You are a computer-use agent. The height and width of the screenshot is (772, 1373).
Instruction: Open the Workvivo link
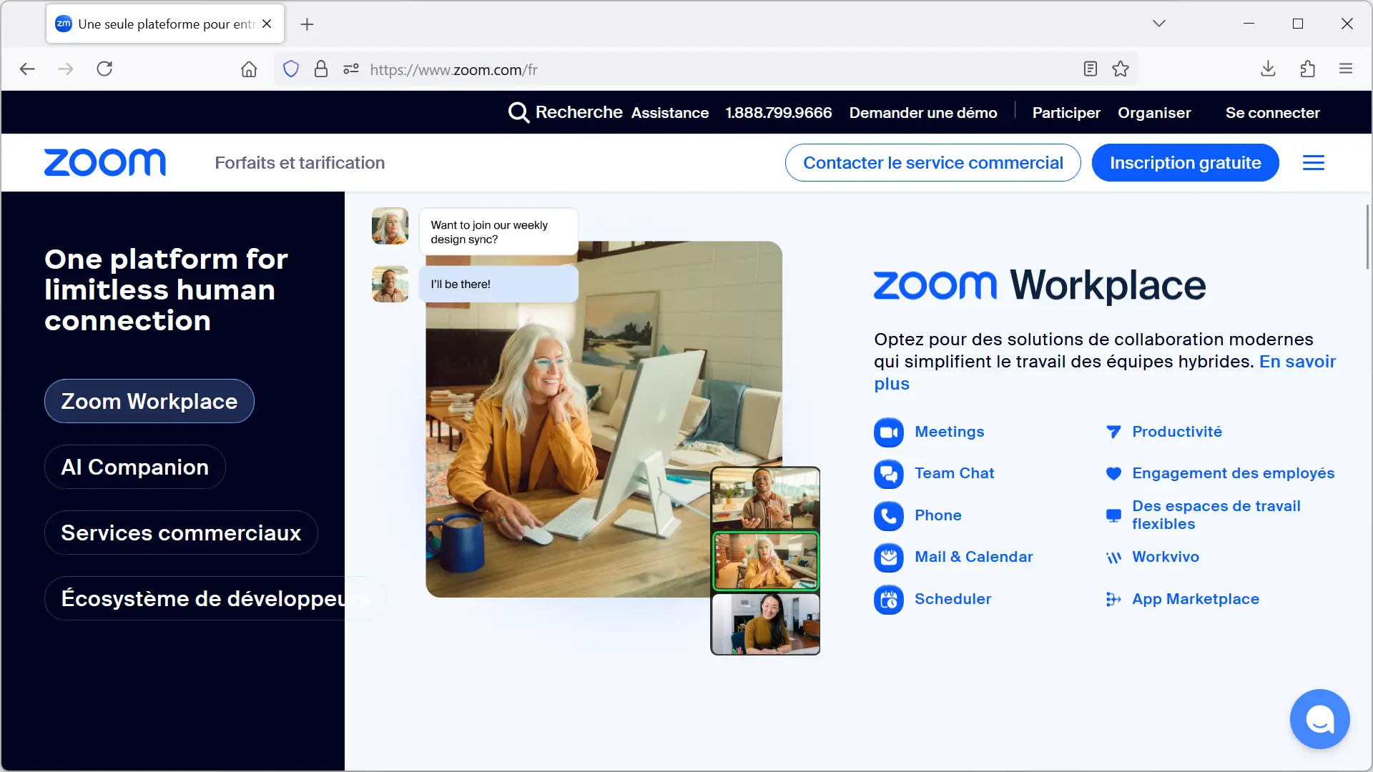click(x=1166, y=557)
